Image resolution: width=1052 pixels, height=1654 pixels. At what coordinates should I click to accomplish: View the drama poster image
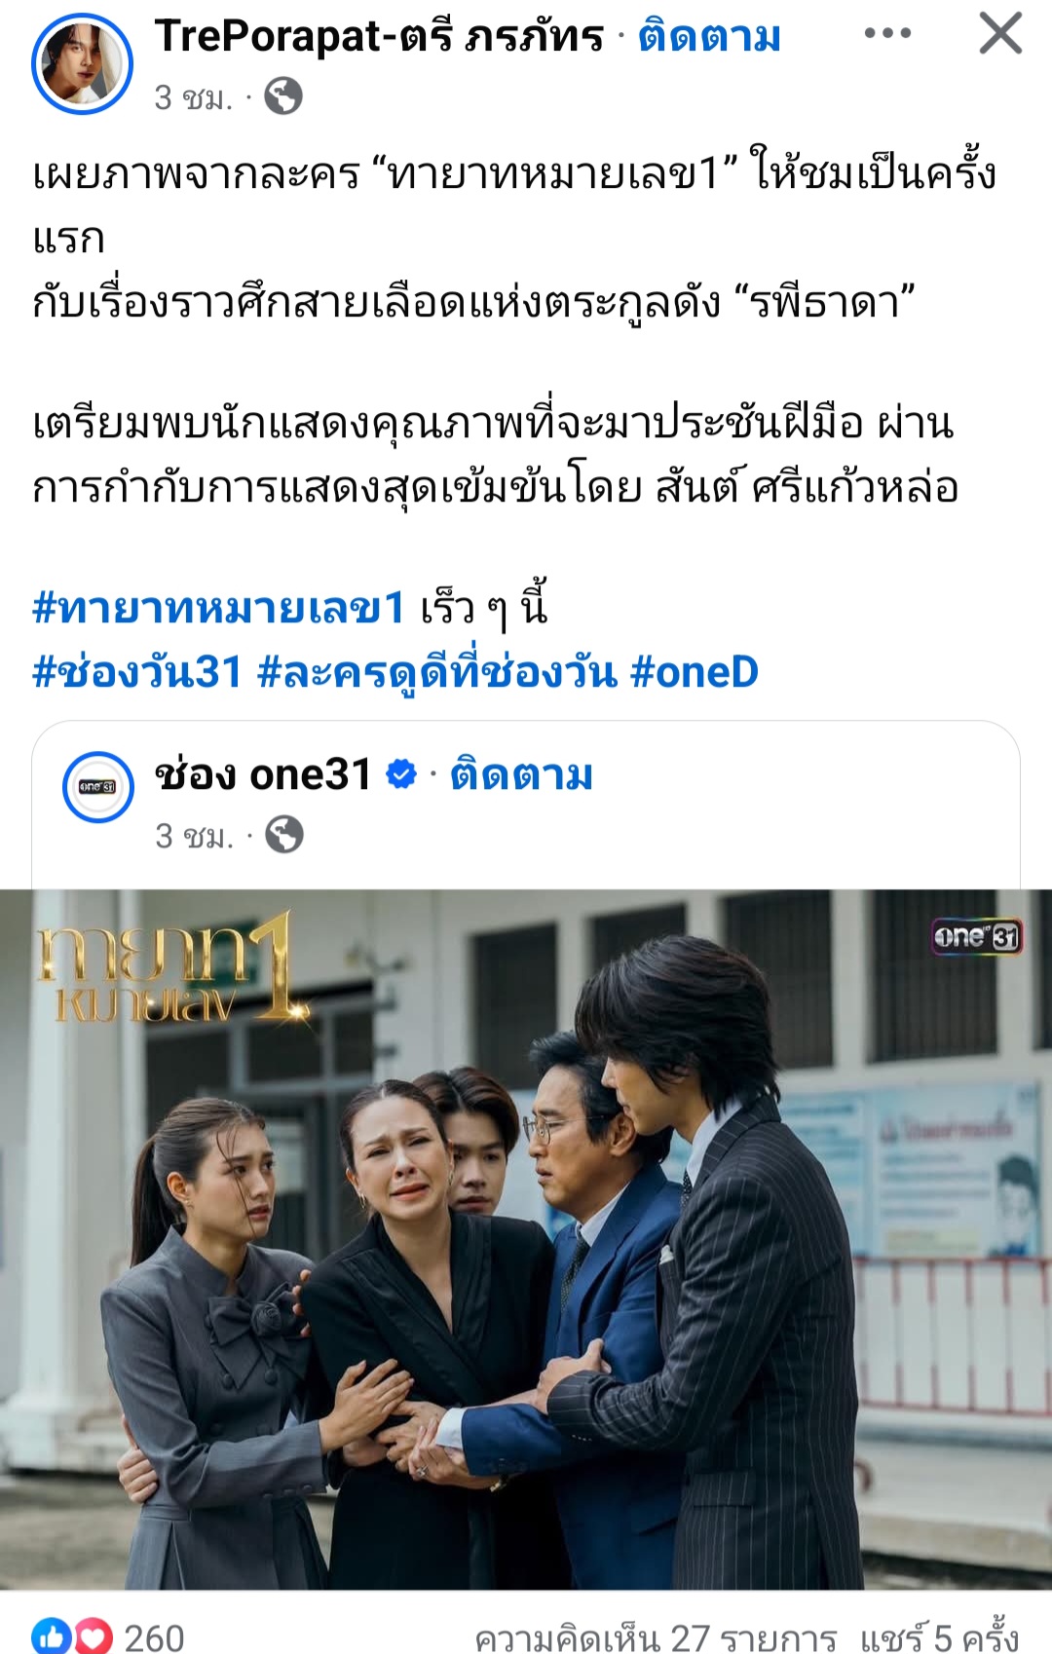point(526,1239)
